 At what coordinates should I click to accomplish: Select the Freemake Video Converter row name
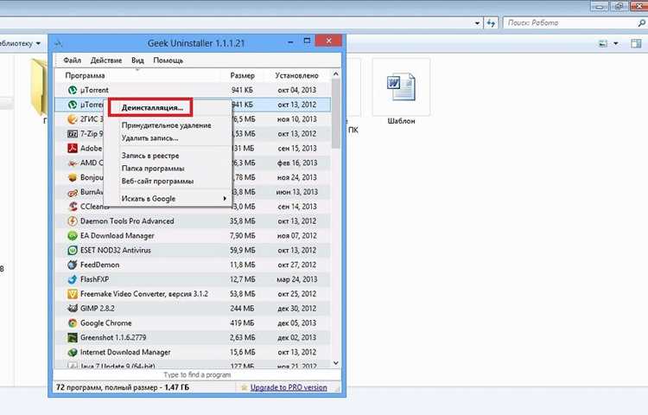click(x=143, y=294)
